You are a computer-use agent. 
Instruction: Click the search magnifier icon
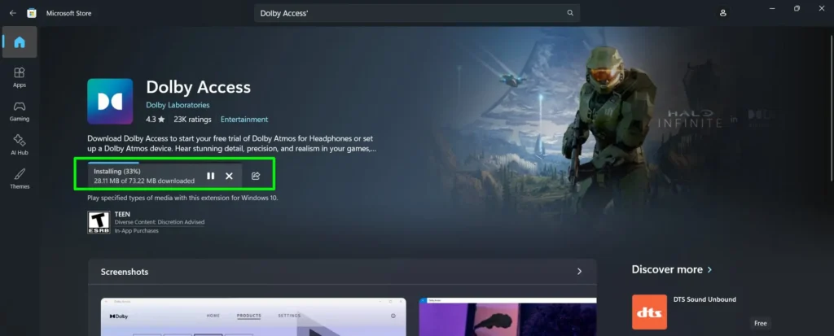(x=570, y=13)
